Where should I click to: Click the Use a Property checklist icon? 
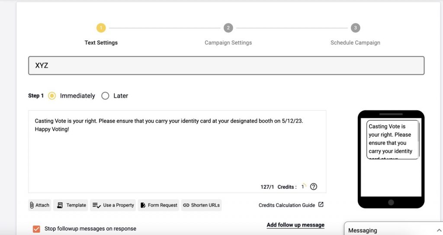[97, 205]
